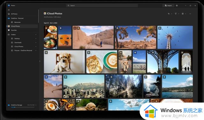
Task: Click the OneDrive Storage cloud icon
Action: pos(9,105)
